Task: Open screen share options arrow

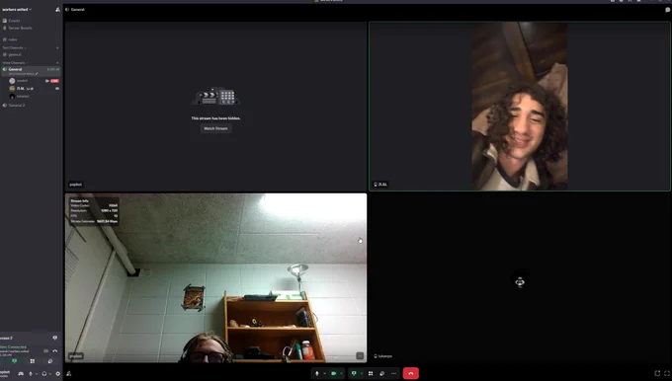Action: (x=362, y=373)
